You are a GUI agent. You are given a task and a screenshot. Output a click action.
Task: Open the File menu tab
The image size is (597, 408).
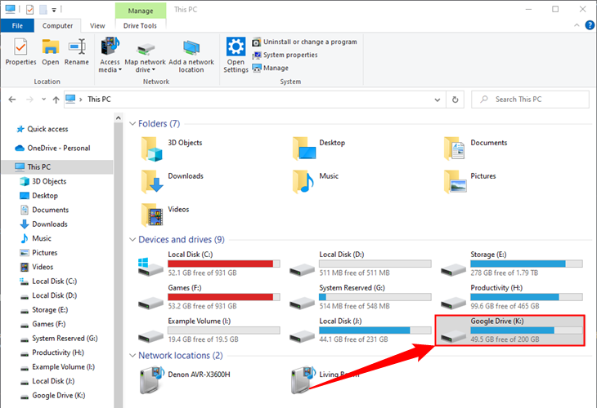(17, 25)
